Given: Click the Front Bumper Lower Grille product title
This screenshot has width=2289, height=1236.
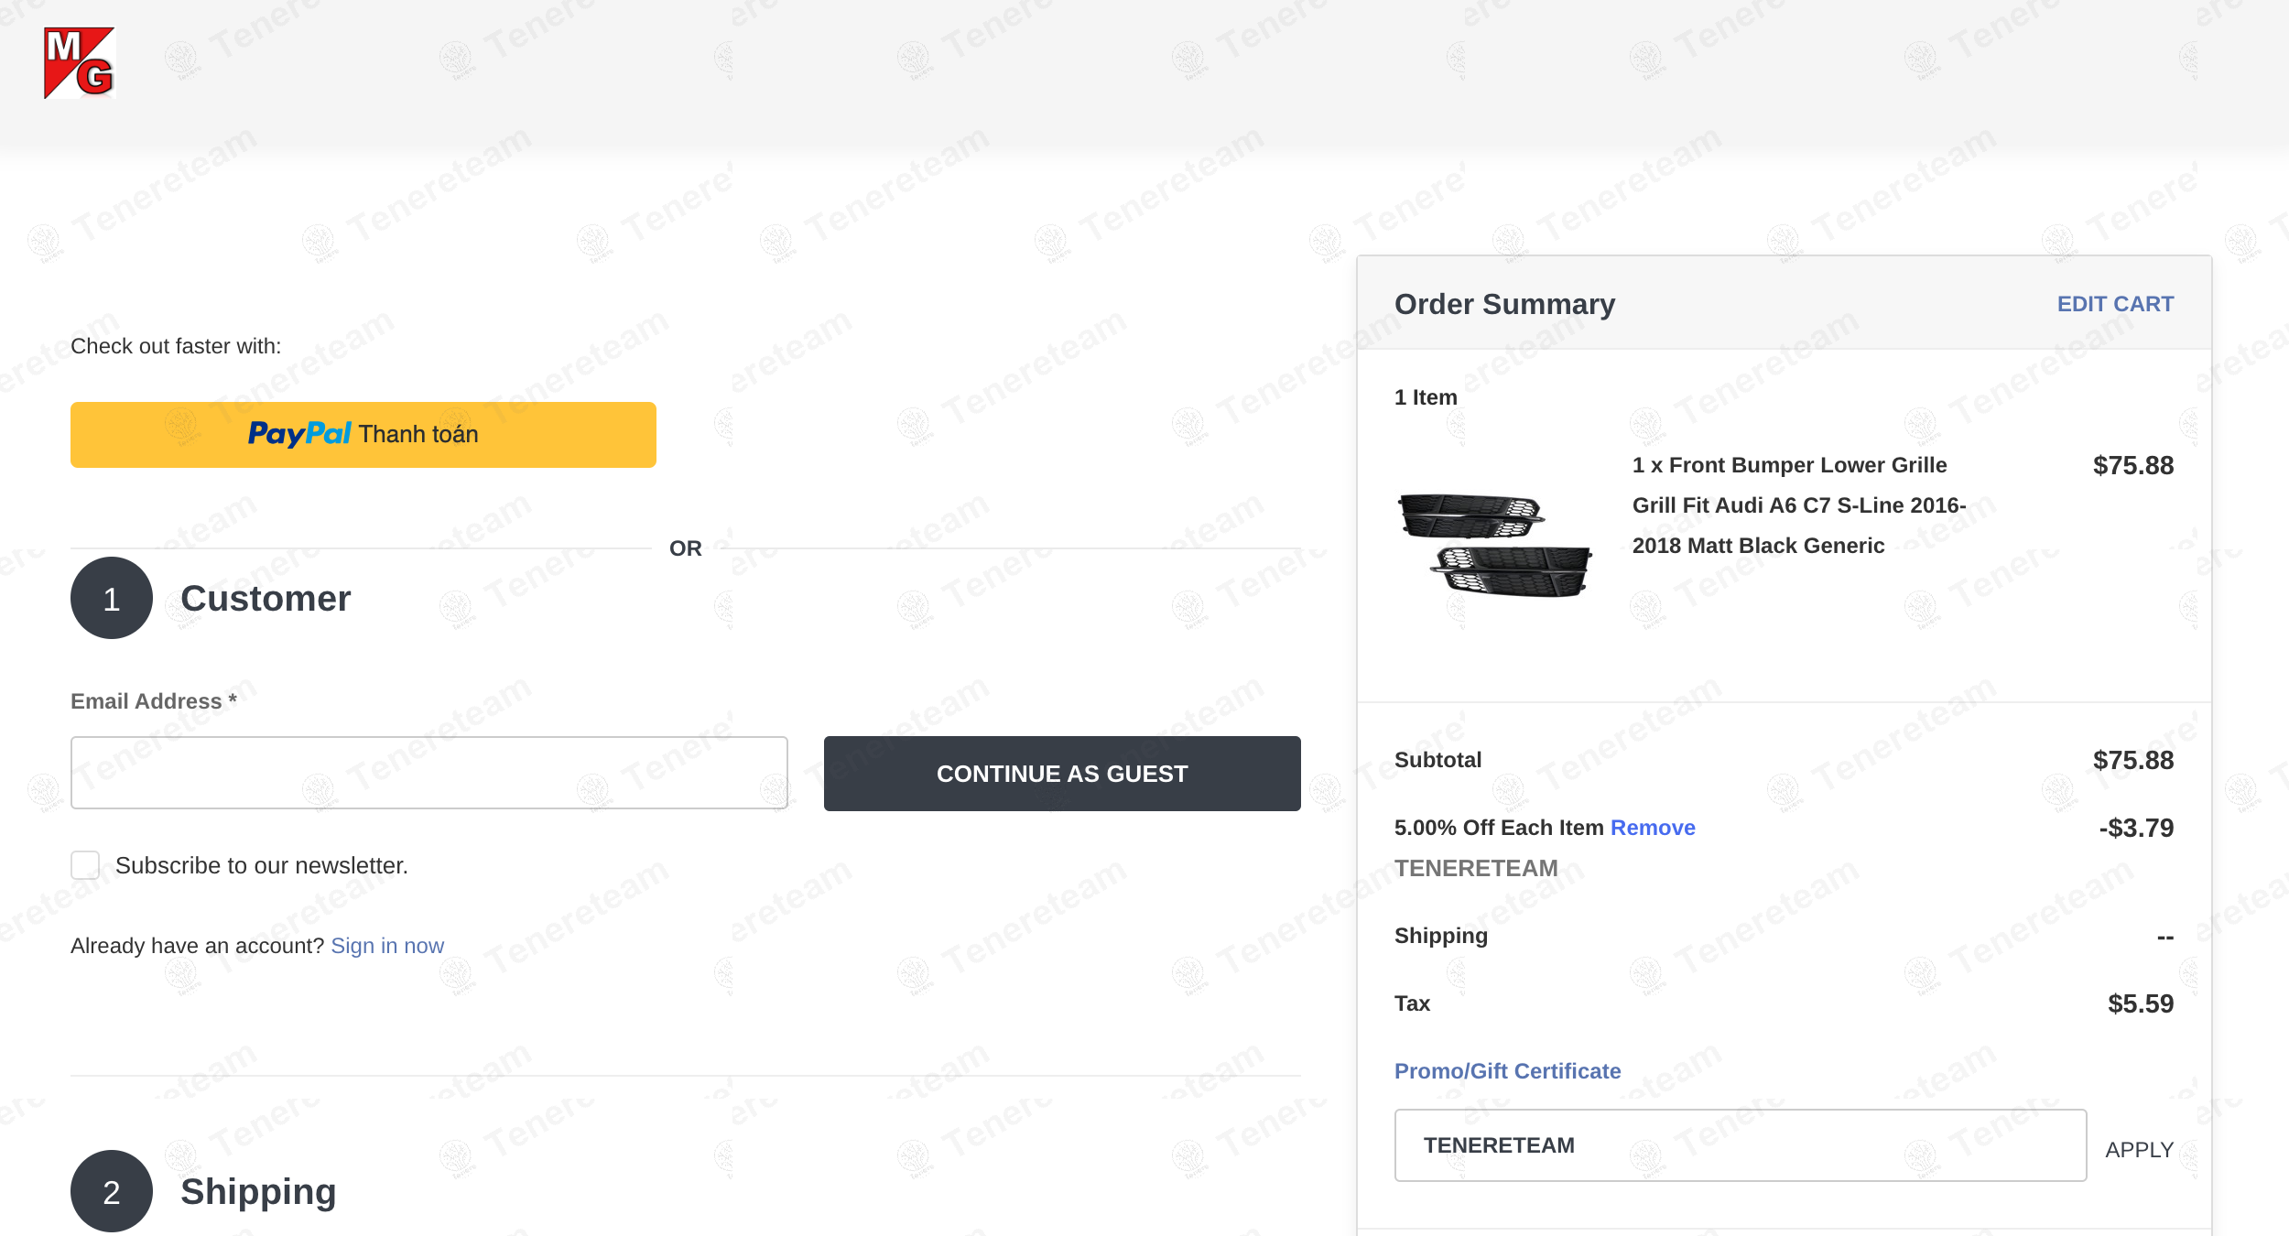Looking at the screenshot, I should [1799, 505].
